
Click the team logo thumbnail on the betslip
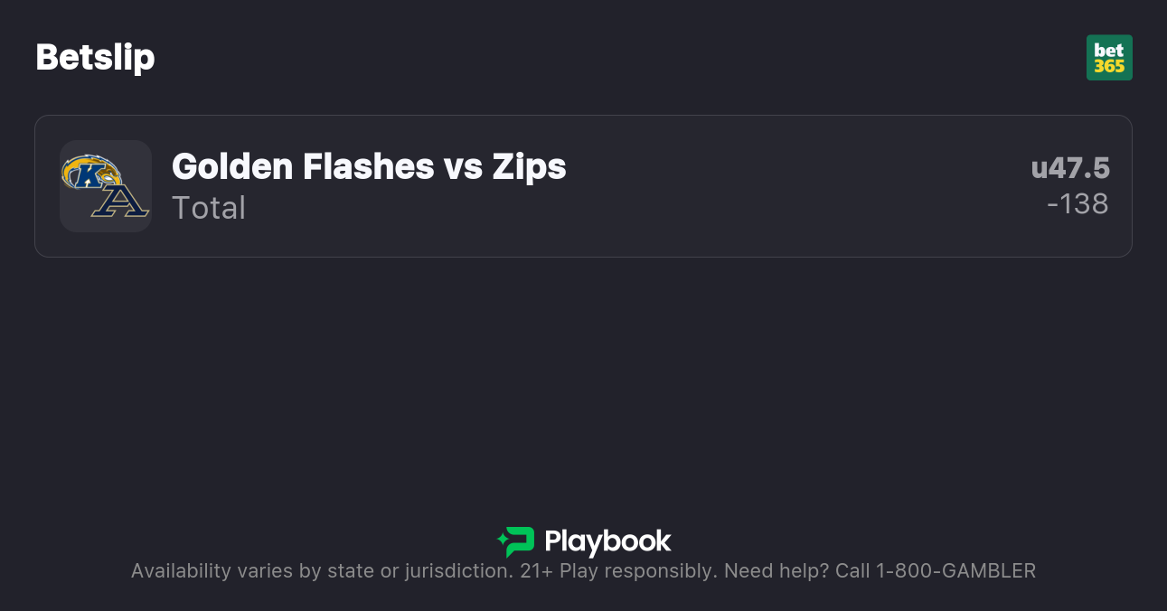pos(106,186)
